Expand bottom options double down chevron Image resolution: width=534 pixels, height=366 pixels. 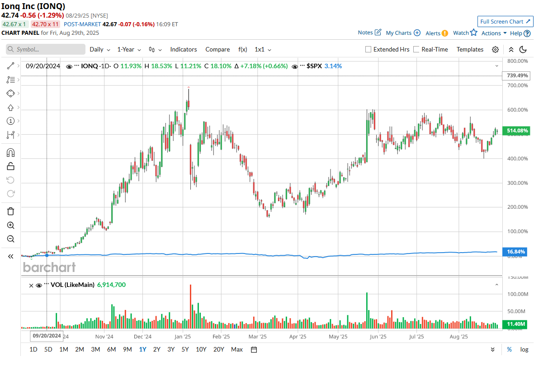coord(492,349)
